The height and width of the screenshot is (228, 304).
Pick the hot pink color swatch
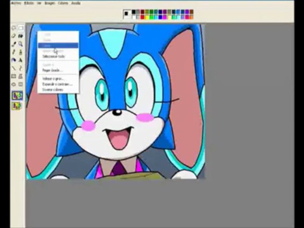coord(187,17)
